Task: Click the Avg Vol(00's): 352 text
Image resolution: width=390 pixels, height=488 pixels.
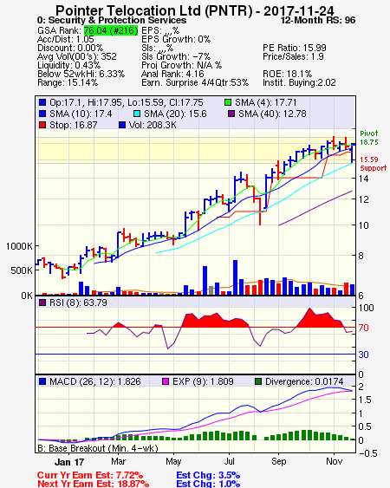Action: tap(77, 56)
